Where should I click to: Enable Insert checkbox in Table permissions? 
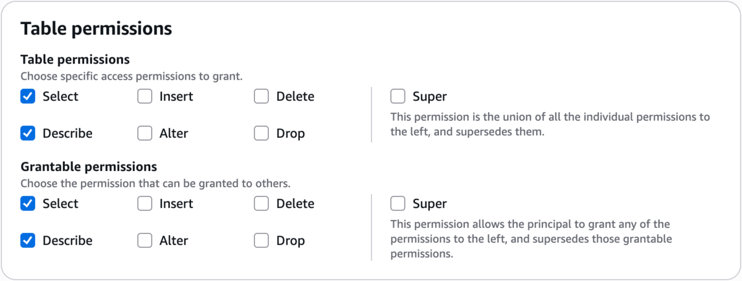pyautogui.click(x=145, y=96)
